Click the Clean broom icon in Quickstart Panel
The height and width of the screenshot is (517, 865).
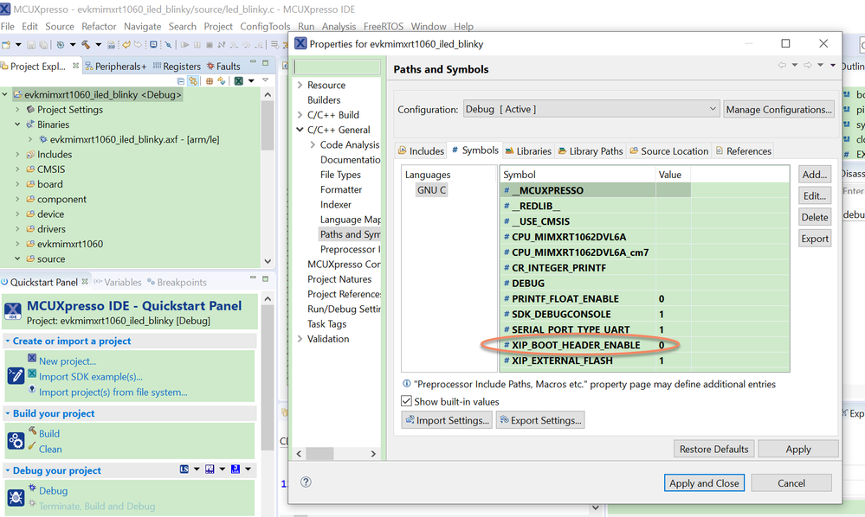pos(32,446)
